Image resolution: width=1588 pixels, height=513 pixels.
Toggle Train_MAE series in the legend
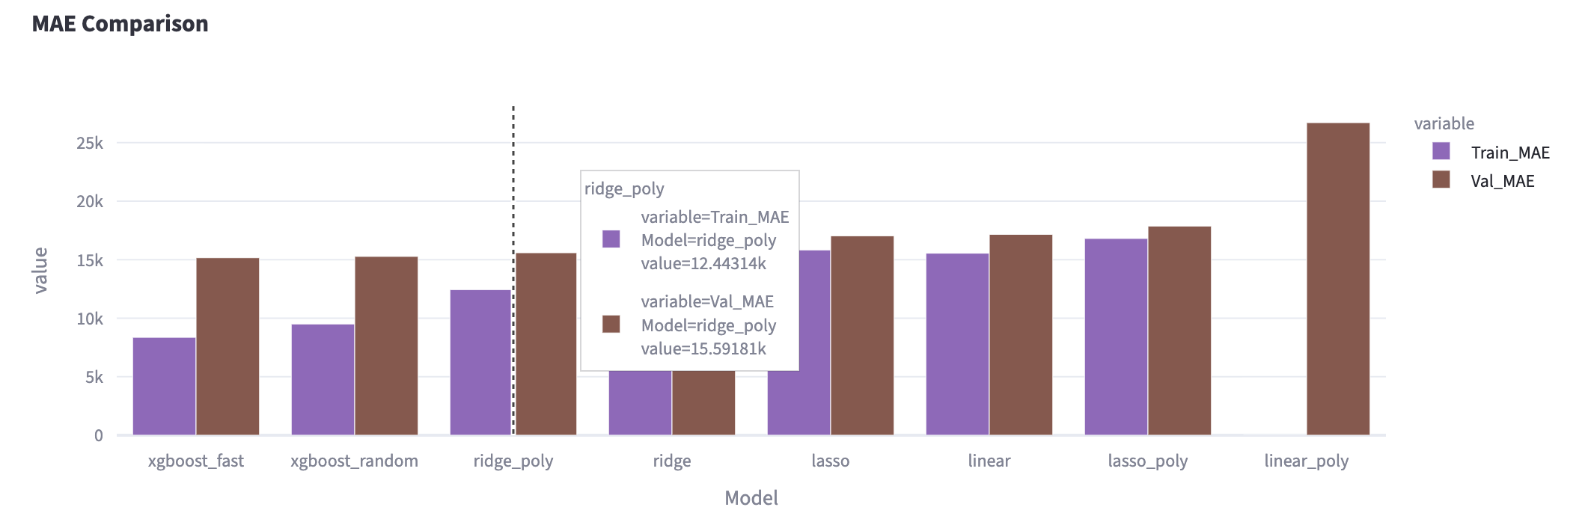(1509, 153)
